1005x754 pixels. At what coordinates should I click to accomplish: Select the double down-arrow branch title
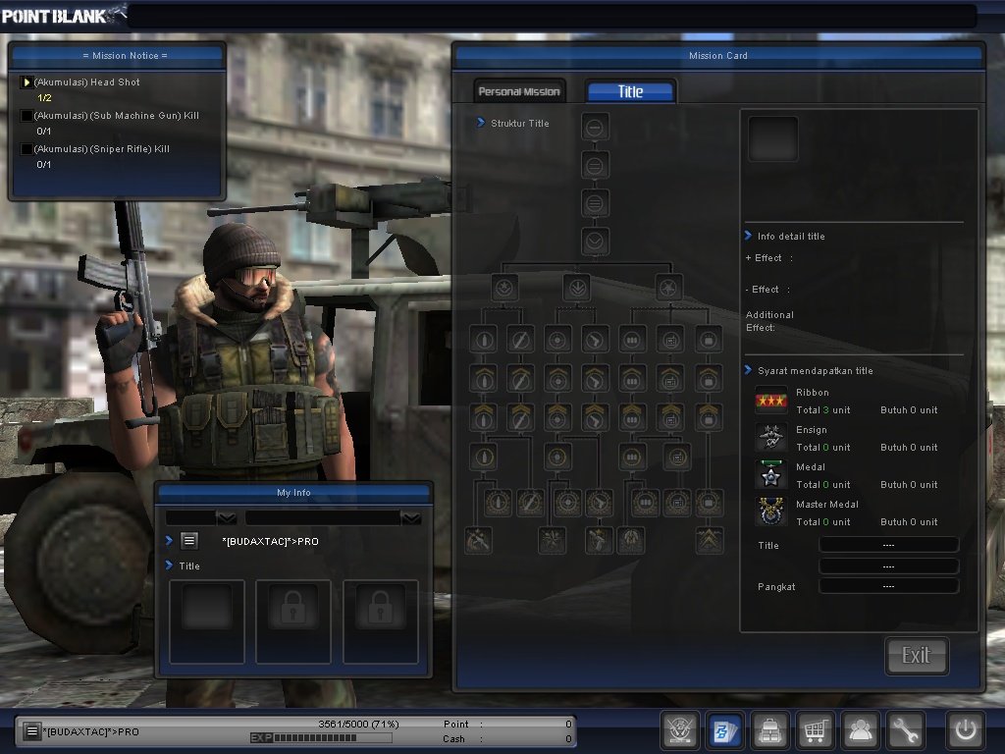[x=577, y=288]
